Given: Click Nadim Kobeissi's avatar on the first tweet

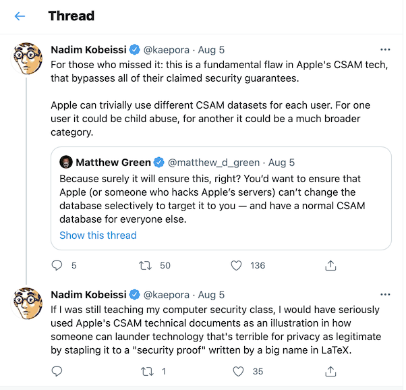Looking at the screenshot, I should (x=27, y=61).
